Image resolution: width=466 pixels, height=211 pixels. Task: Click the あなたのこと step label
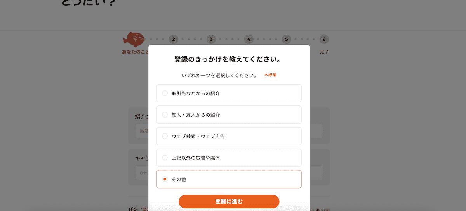pos(135,52)
